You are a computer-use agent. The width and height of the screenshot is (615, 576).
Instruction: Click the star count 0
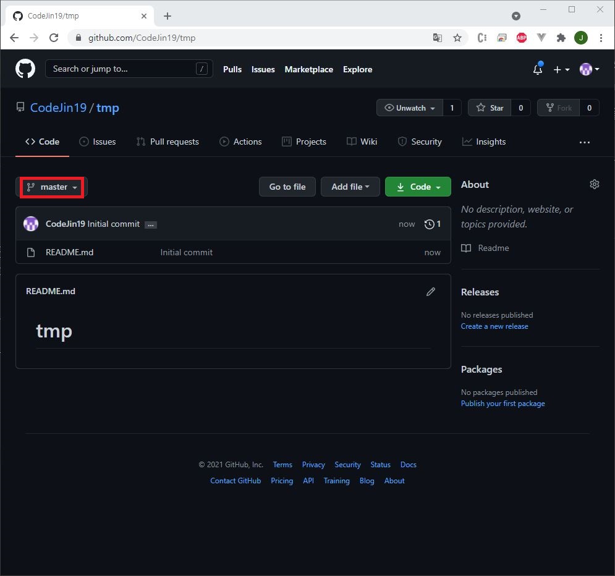[x=521, y=108]
